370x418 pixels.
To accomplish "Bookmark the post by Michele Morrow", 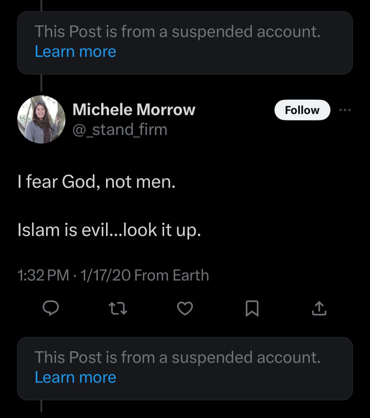I will (252, 308).
